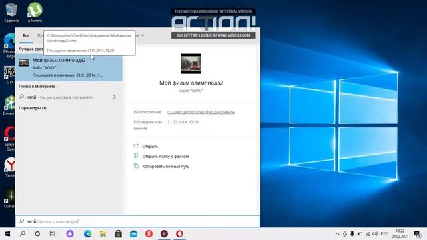Screen dimensions: 427x240
Task: Open Microsoft Edge from the taskbar
Action: point(87,234)
